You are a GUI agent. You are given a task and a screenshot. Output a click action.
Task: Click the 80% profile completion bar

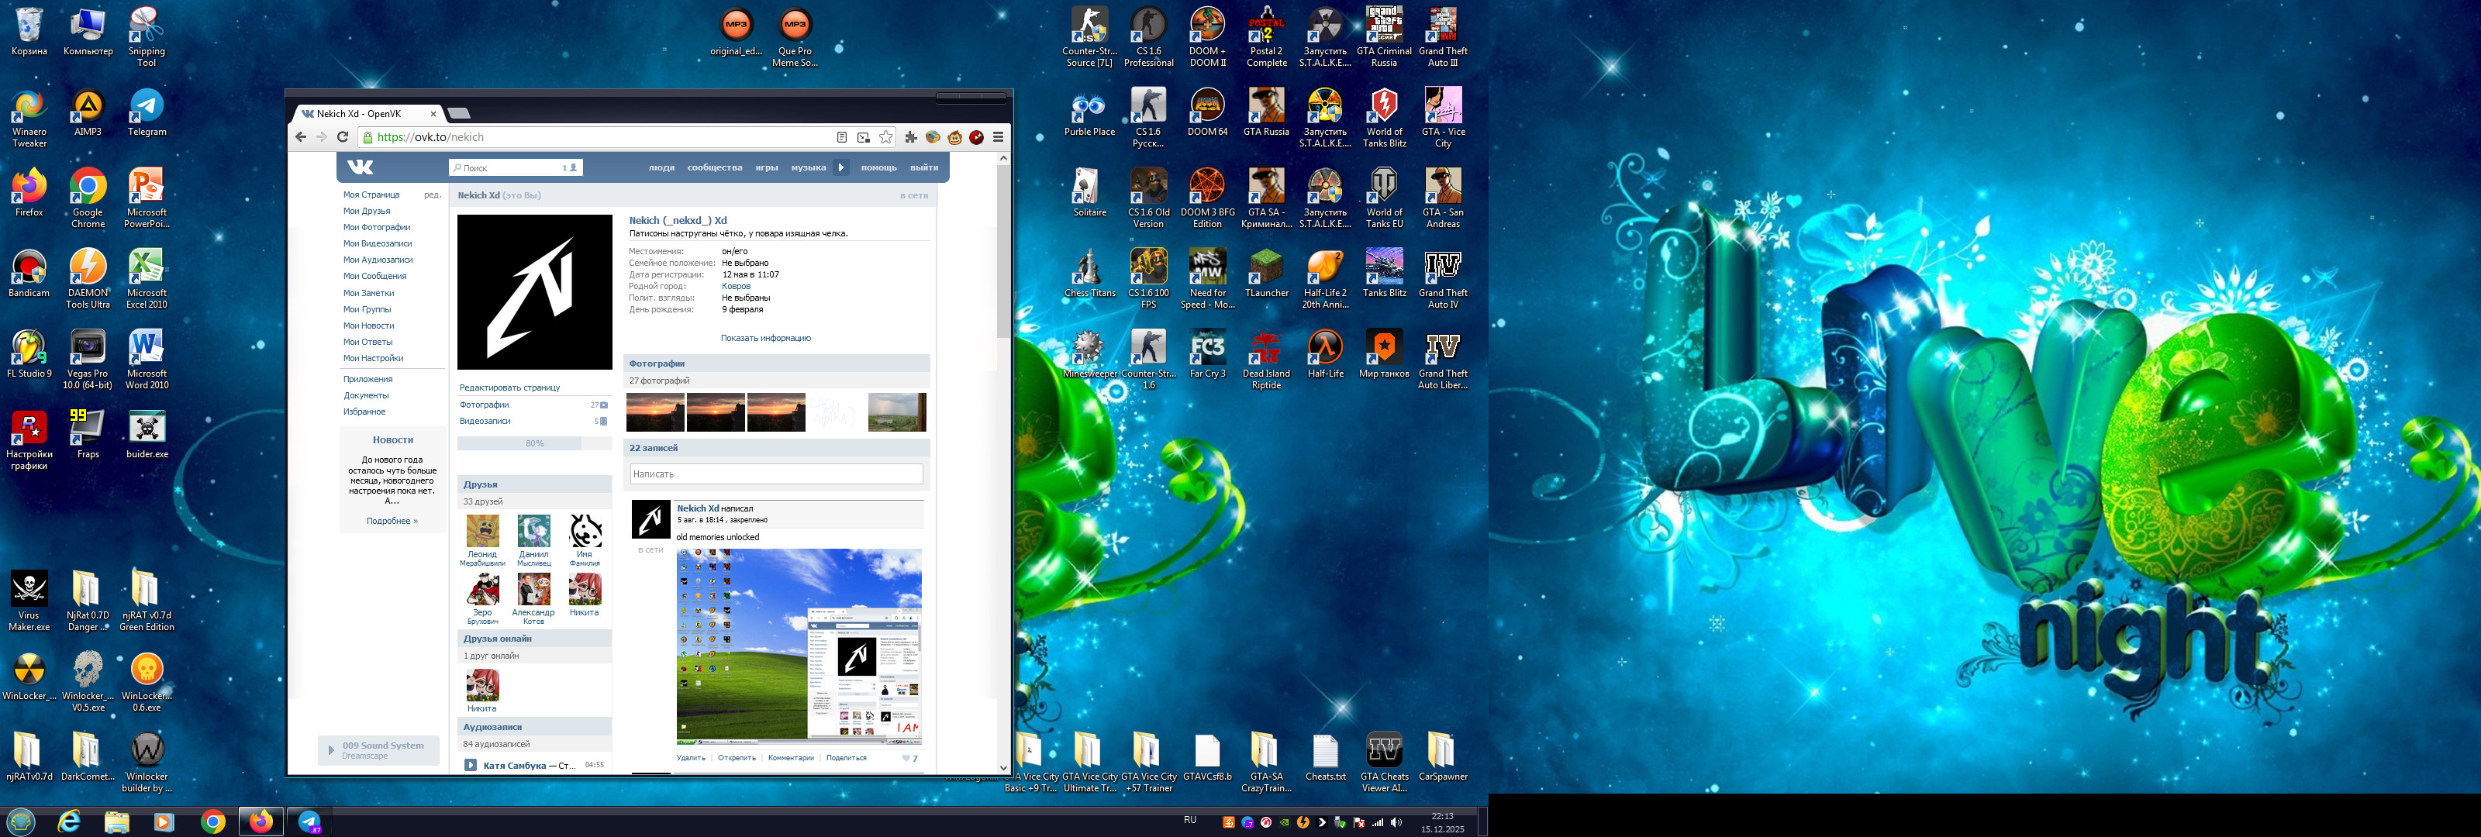pos(533,443)
